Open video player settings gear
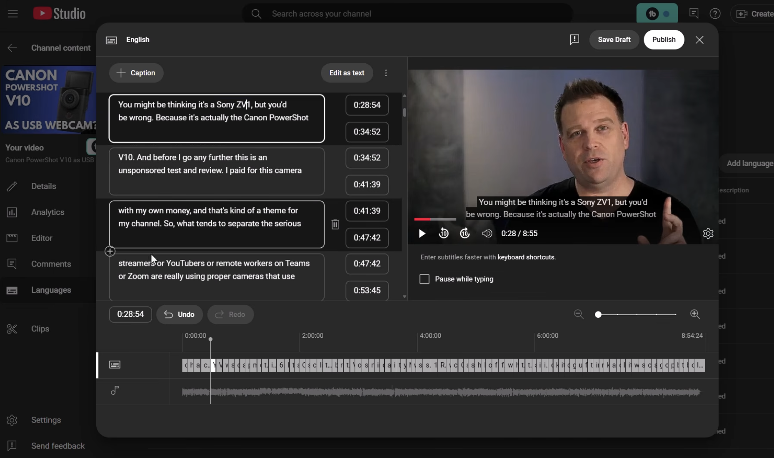This screenshot has width=774, height=458. coord(708,234)
